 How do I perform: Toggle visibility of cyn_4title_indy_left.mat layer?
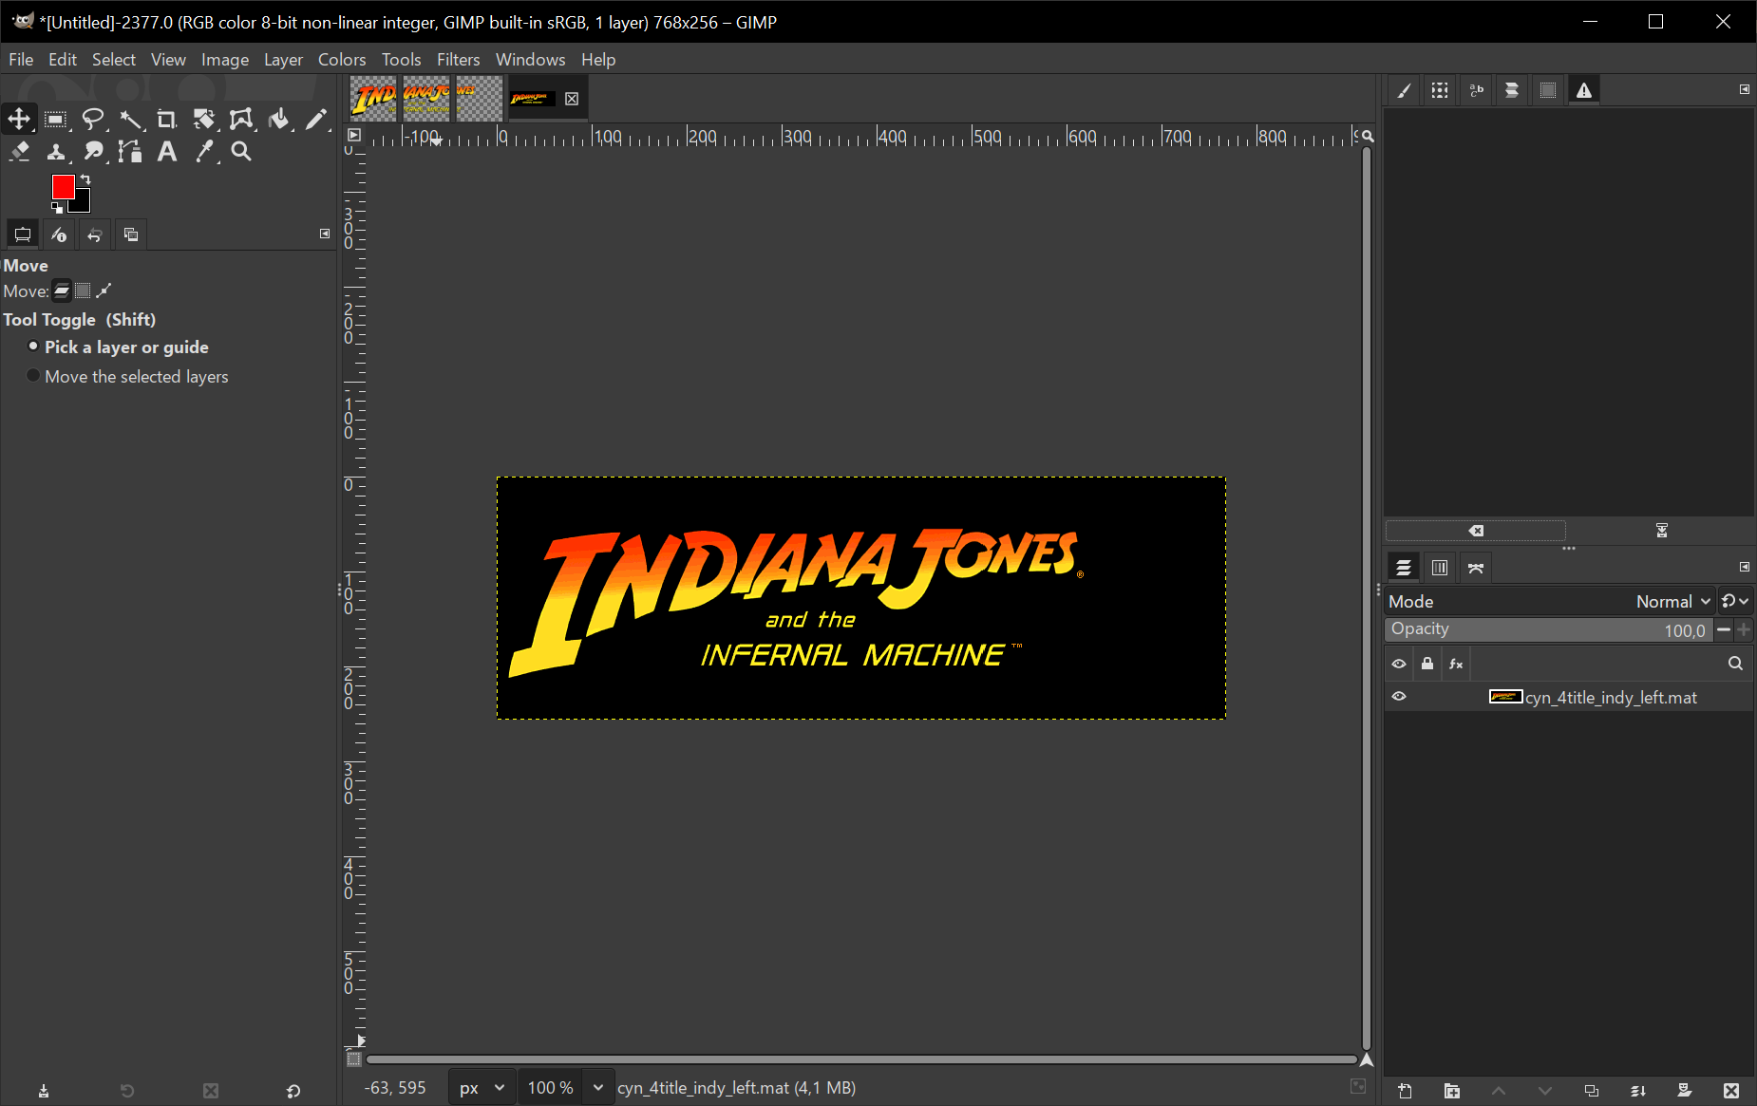1399,697
